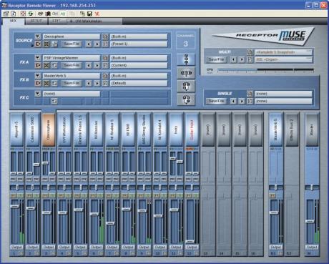Image resolution: width=329 pixels, height=264 pixels.
Task: Click Save File in MULTI section
Action: (x=217, y=59)
